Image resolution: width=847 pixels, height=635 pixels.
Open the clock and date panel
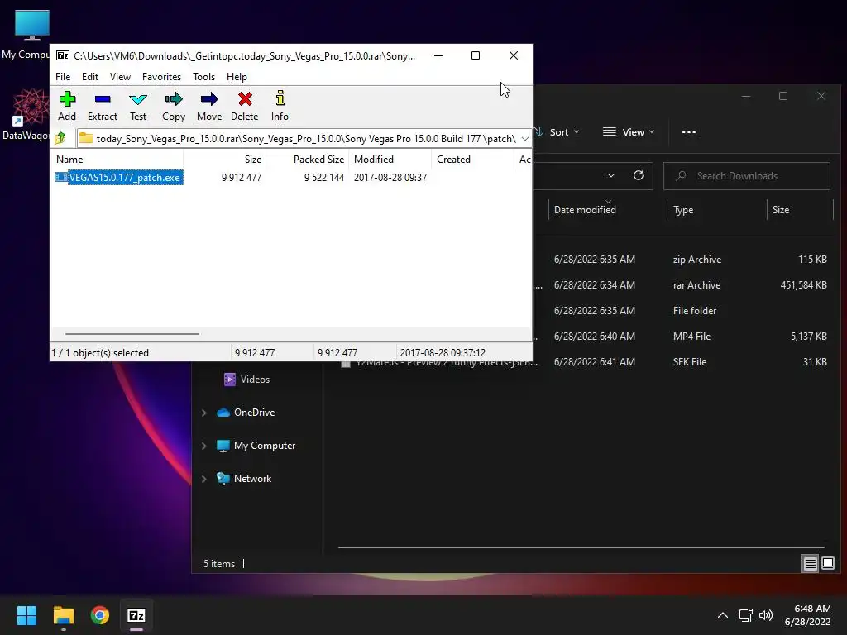click(808, 615)
